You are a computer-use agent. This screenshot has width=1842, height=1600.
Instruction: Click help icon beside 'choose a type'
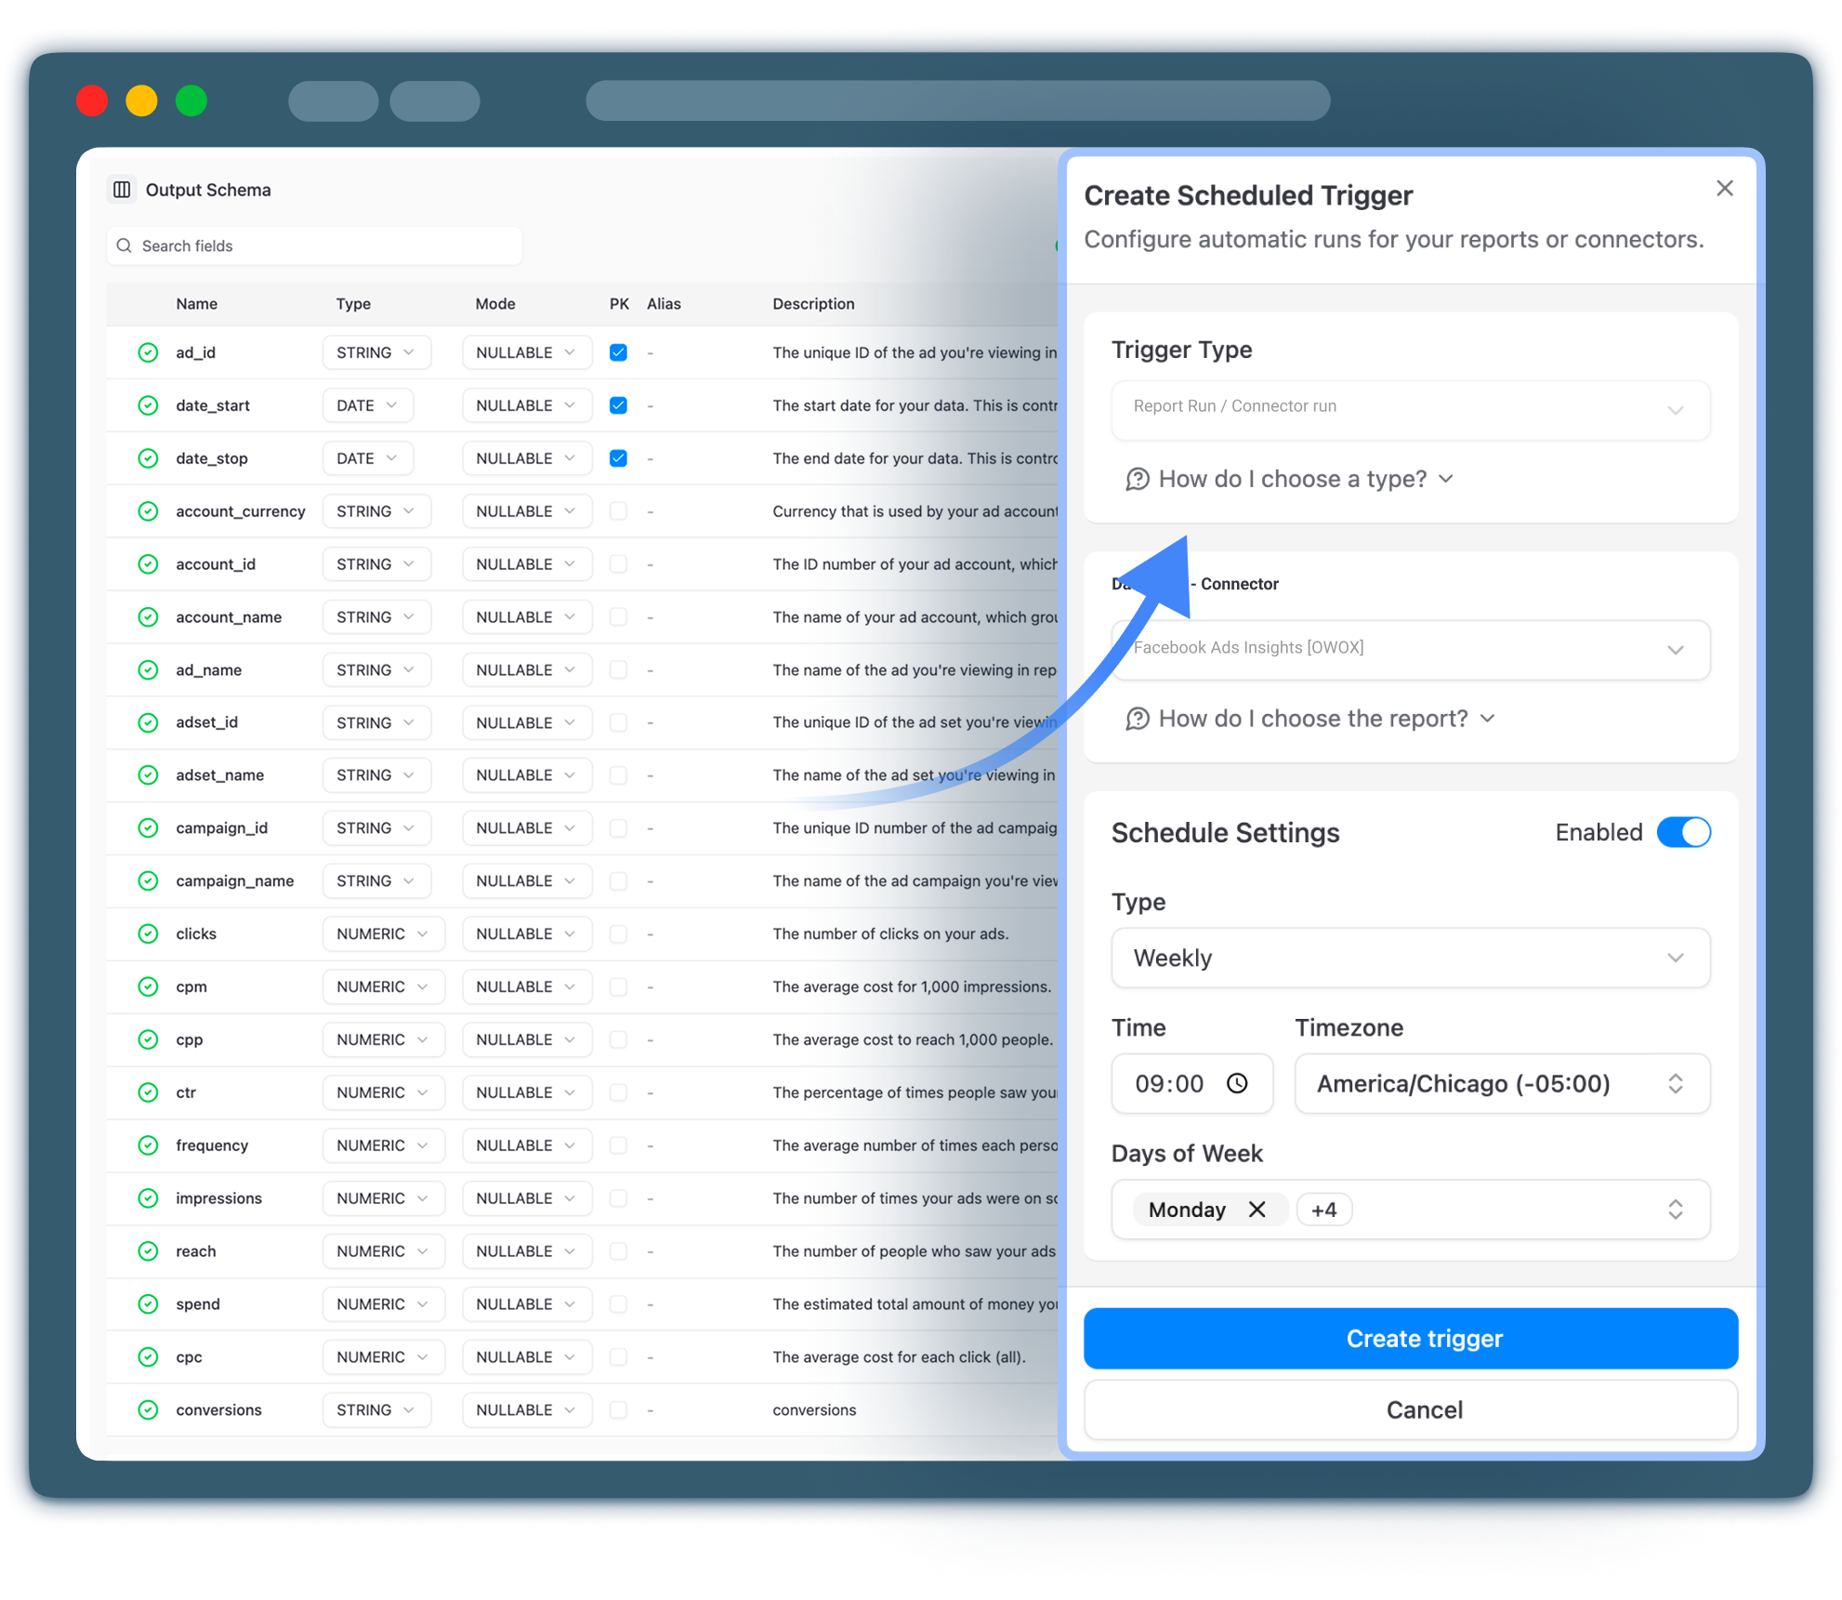1138,479
